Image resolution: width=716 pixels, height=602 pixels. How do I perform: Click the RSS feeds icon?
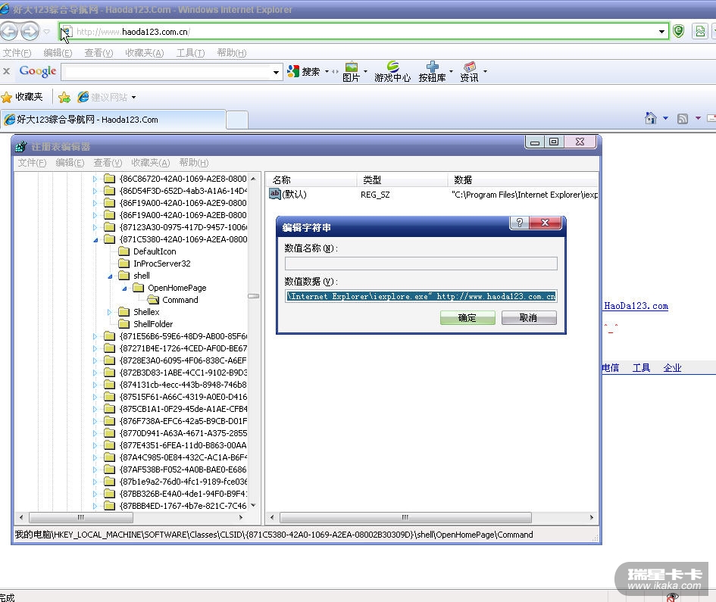[683, 119]
